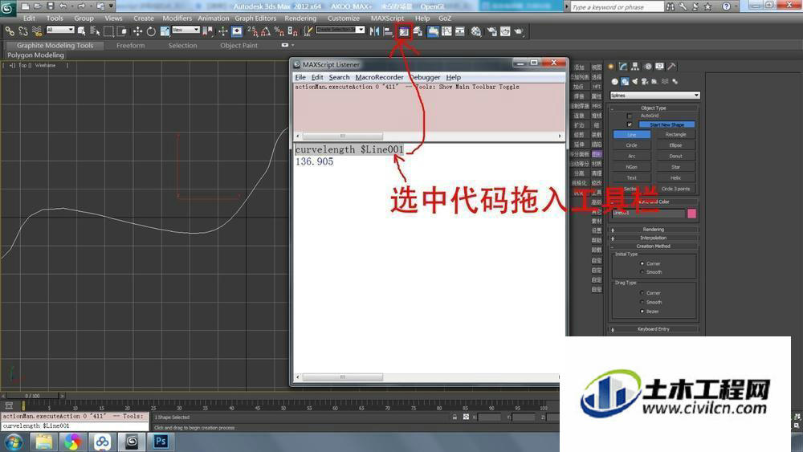803x452 pixels.
Task: Click the Helix shape button
Action: click(676, 178)
